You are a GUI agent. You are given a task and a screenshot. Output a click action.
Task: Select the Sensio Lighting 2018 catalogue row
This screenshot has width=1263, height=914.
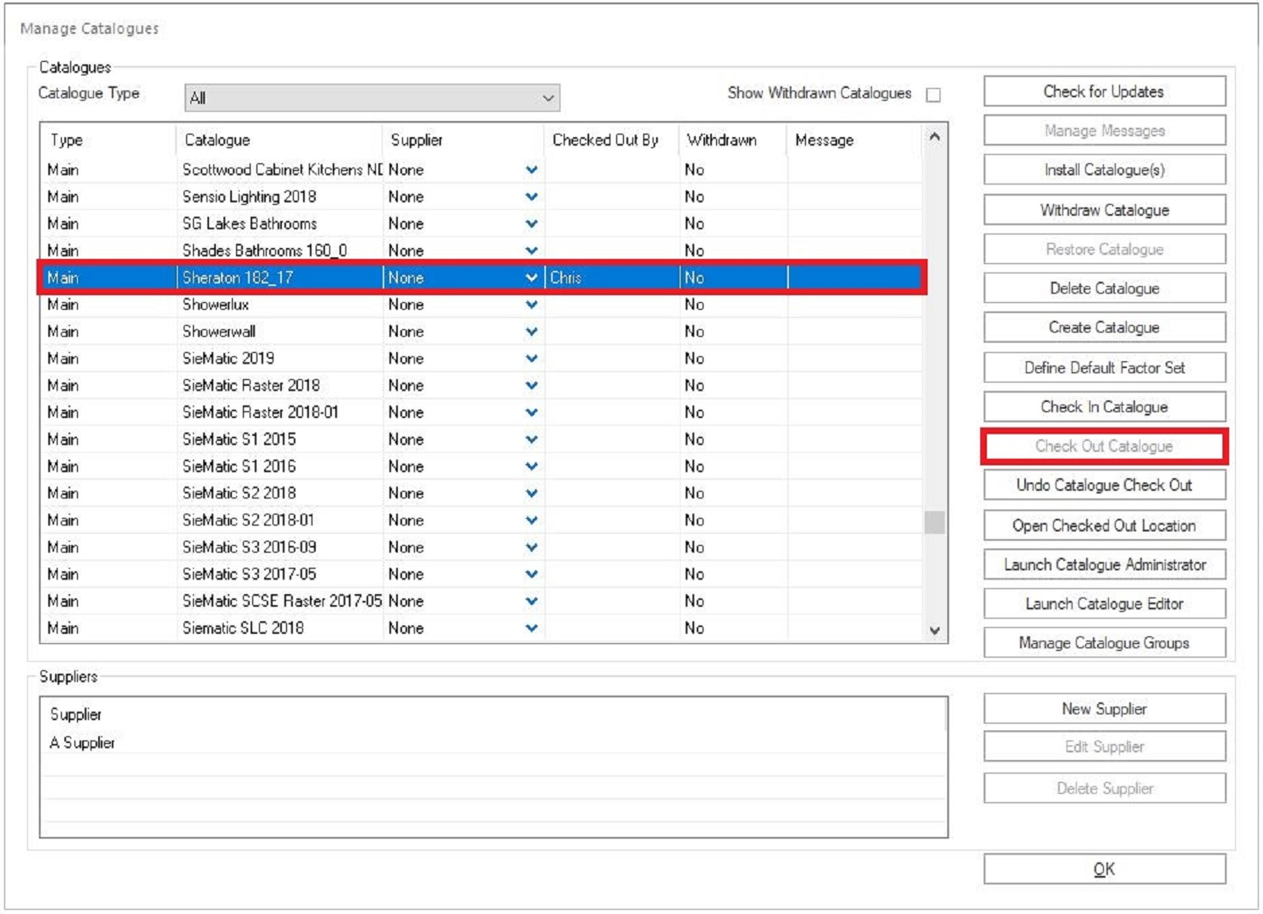point(249,197)
